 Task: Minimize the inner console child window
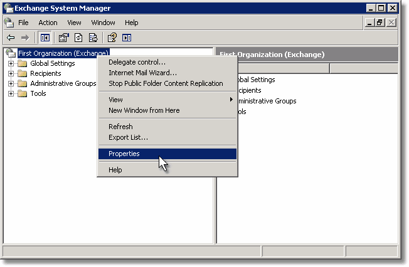tap(369, 23)
